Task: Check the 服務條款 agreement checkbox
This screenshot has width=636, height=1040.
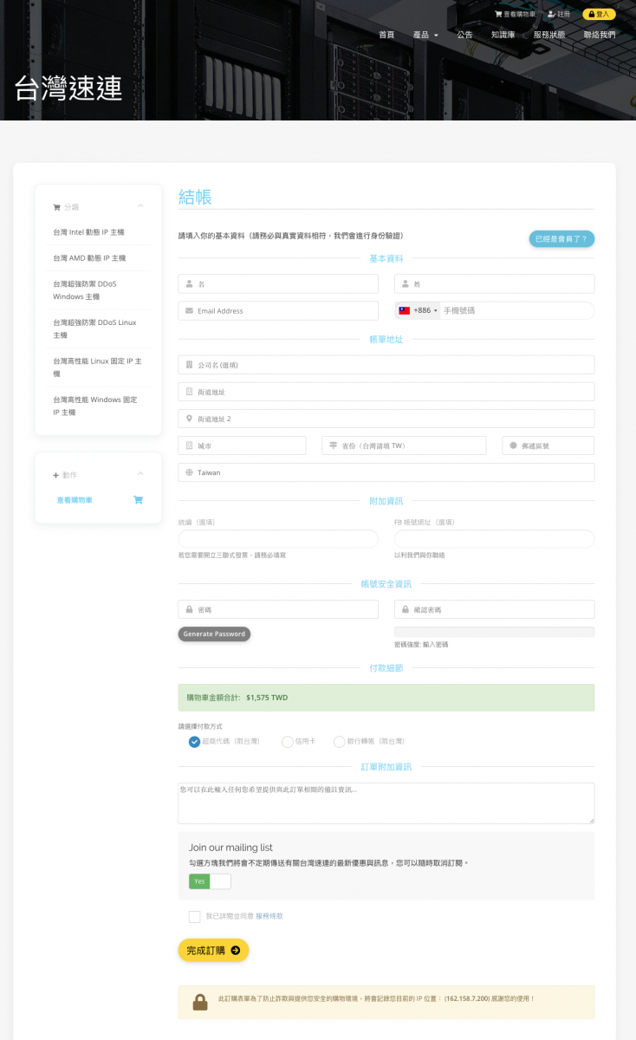Action: (x=194, y=916)
